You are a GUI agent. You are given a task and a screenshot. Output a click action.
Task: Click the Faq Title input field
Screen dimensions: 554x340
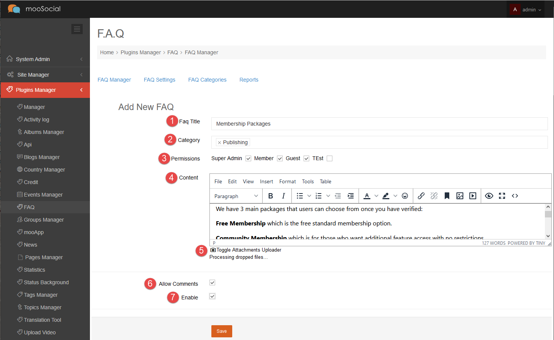pyautogui.click(x=379, y=124)
